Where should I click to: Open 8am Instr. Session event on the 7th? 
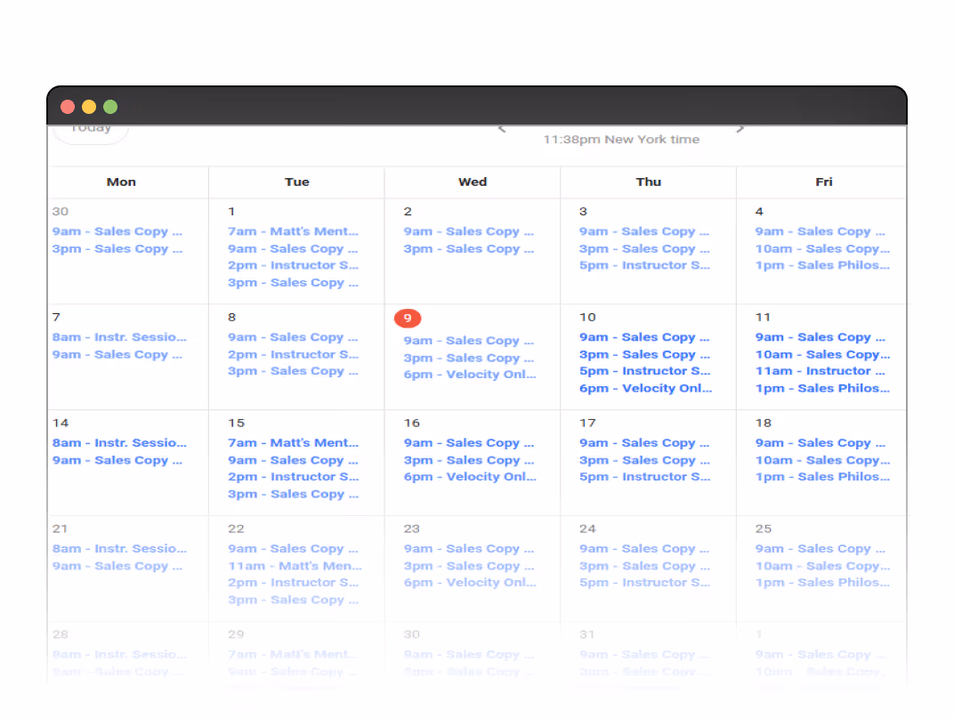(118, 336)
